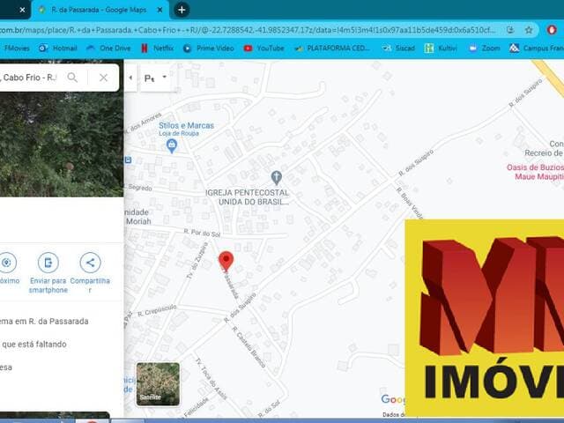Collapse the side panel arrow
The height and width of the screenshot is (423, 564).
(130, 78)
